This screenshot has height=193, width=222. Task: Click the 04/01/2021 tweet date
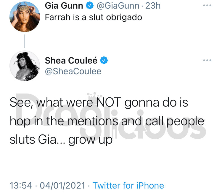[x=62, y=186]
